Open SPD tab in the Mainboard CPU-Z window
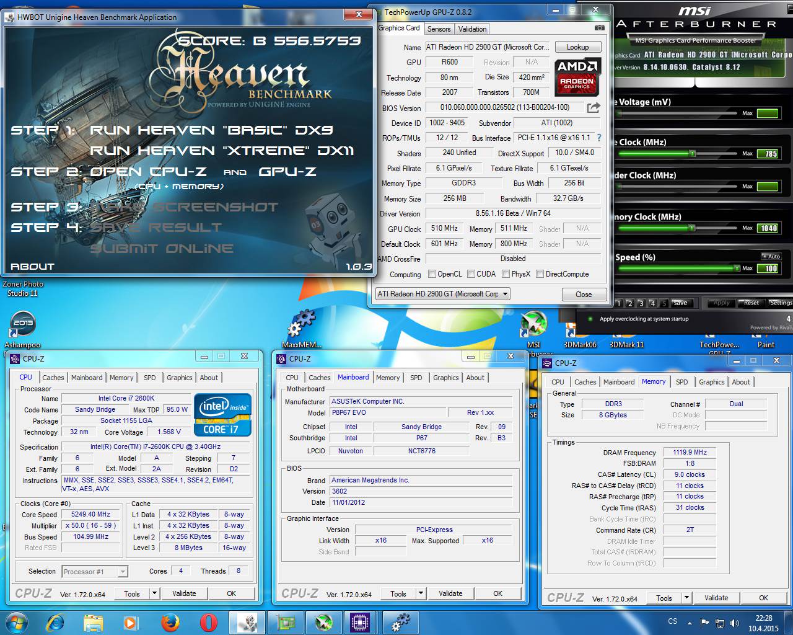Viewport: 793px width, 635px height. [x=416, y=378]
